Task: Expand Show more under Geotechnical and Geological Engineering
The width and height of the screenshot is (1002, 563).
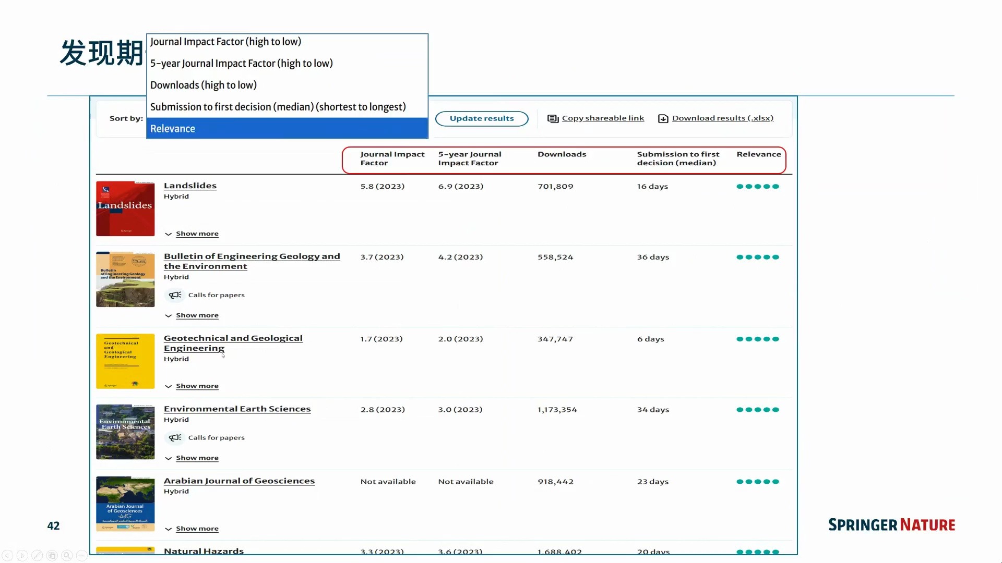Action: point(197,386)
